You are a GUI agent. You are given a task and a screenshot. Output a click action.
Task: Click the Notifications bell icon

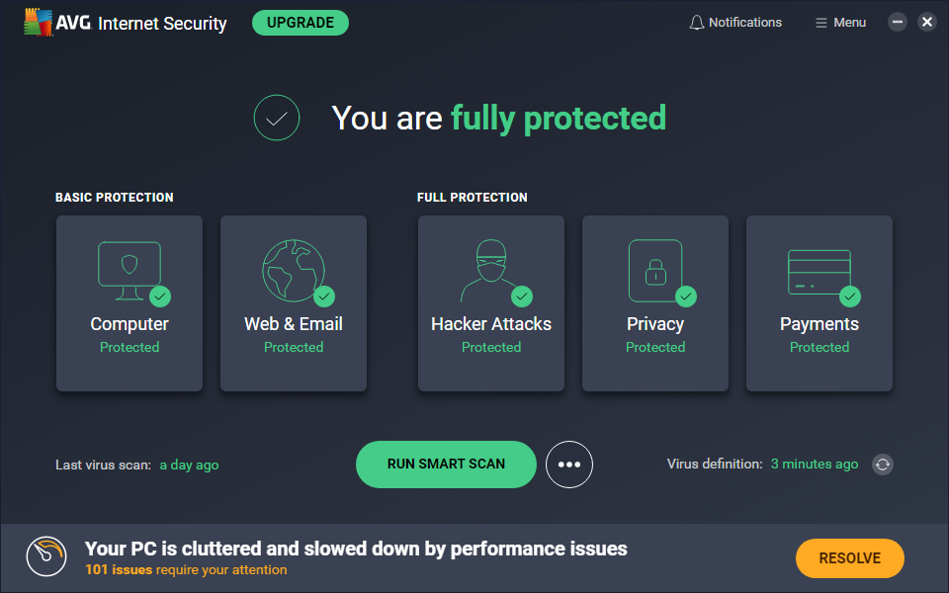point(697,23)
